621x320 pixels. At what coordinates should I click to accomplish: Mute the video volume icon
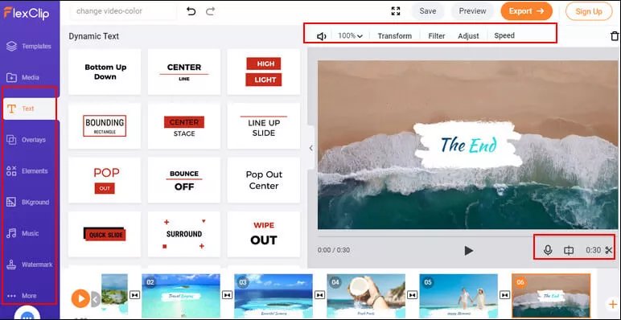(322, 36)
